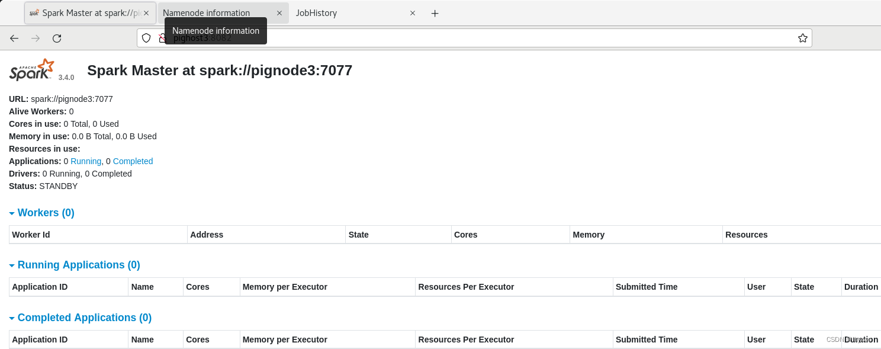Close the Namenode information tab
This screenshot has height=349, width=881.
pos(279,13)
